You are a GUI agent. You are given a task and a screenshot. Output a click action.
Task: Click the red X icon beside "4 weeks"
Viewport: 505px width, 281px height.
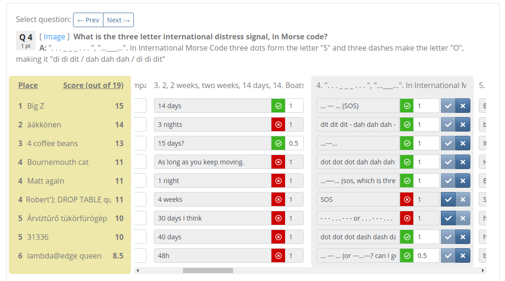tap(278, 199)
